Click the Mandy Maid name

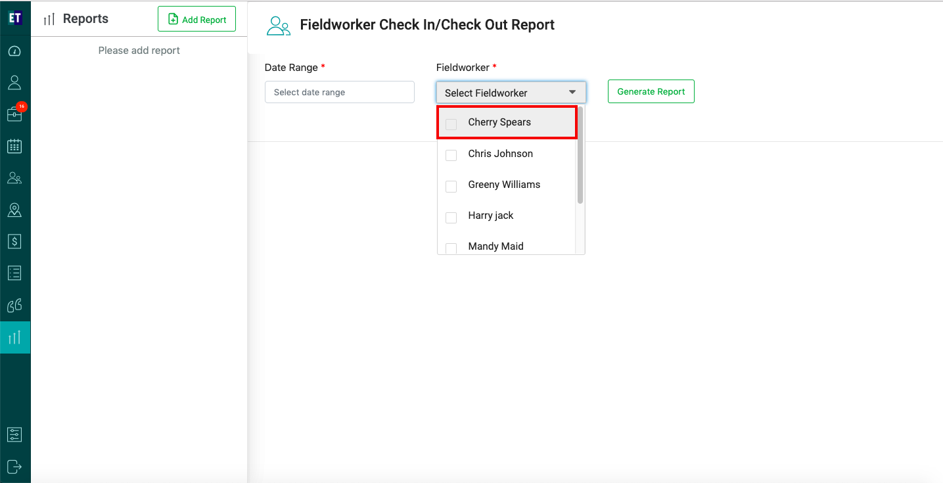496,246
